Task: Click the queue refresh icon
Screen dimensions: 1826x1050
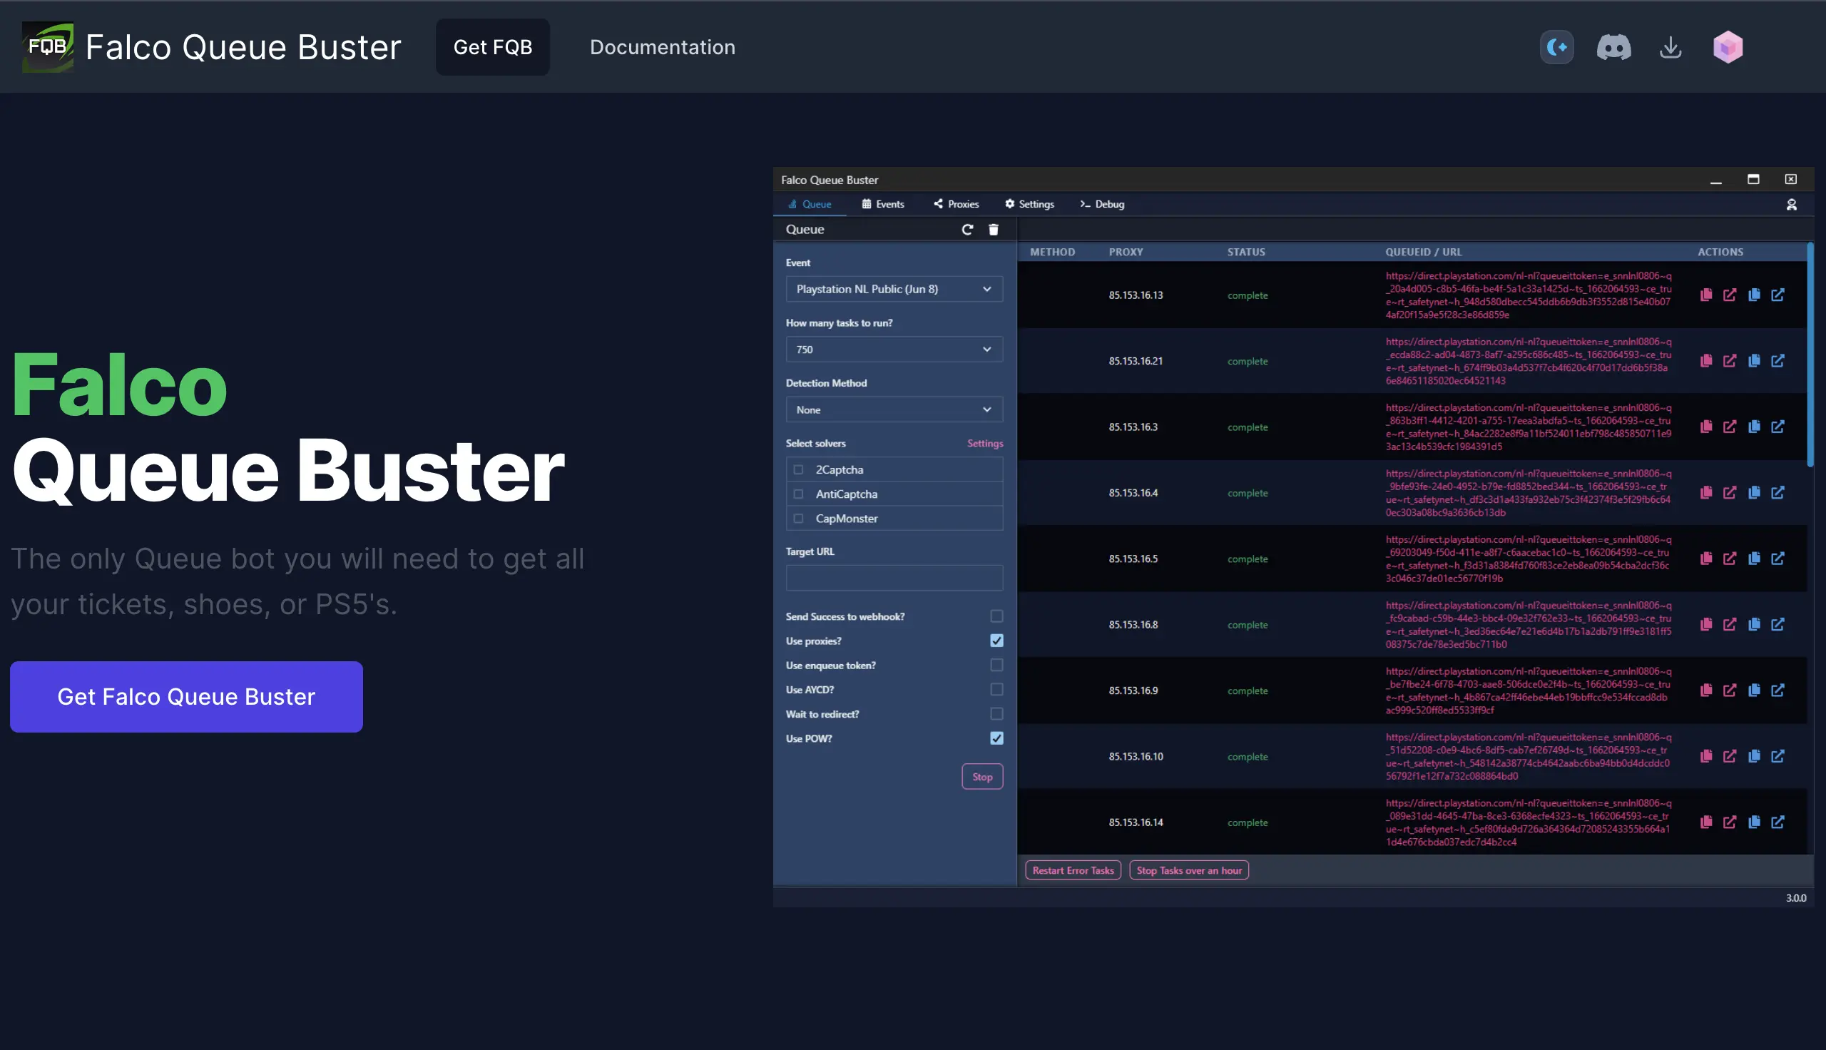Action: pos(967,229)
